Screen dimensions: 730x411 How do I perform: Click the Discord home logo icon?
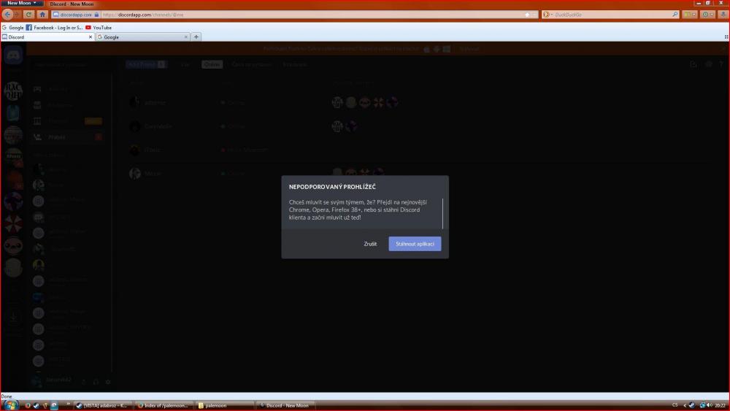coord(13,55)
